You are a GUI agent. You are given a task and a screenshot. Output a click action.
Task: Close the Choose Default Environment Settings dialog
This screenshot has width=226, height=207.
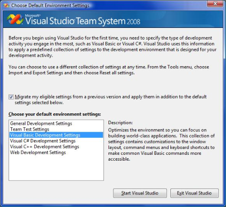215,4
